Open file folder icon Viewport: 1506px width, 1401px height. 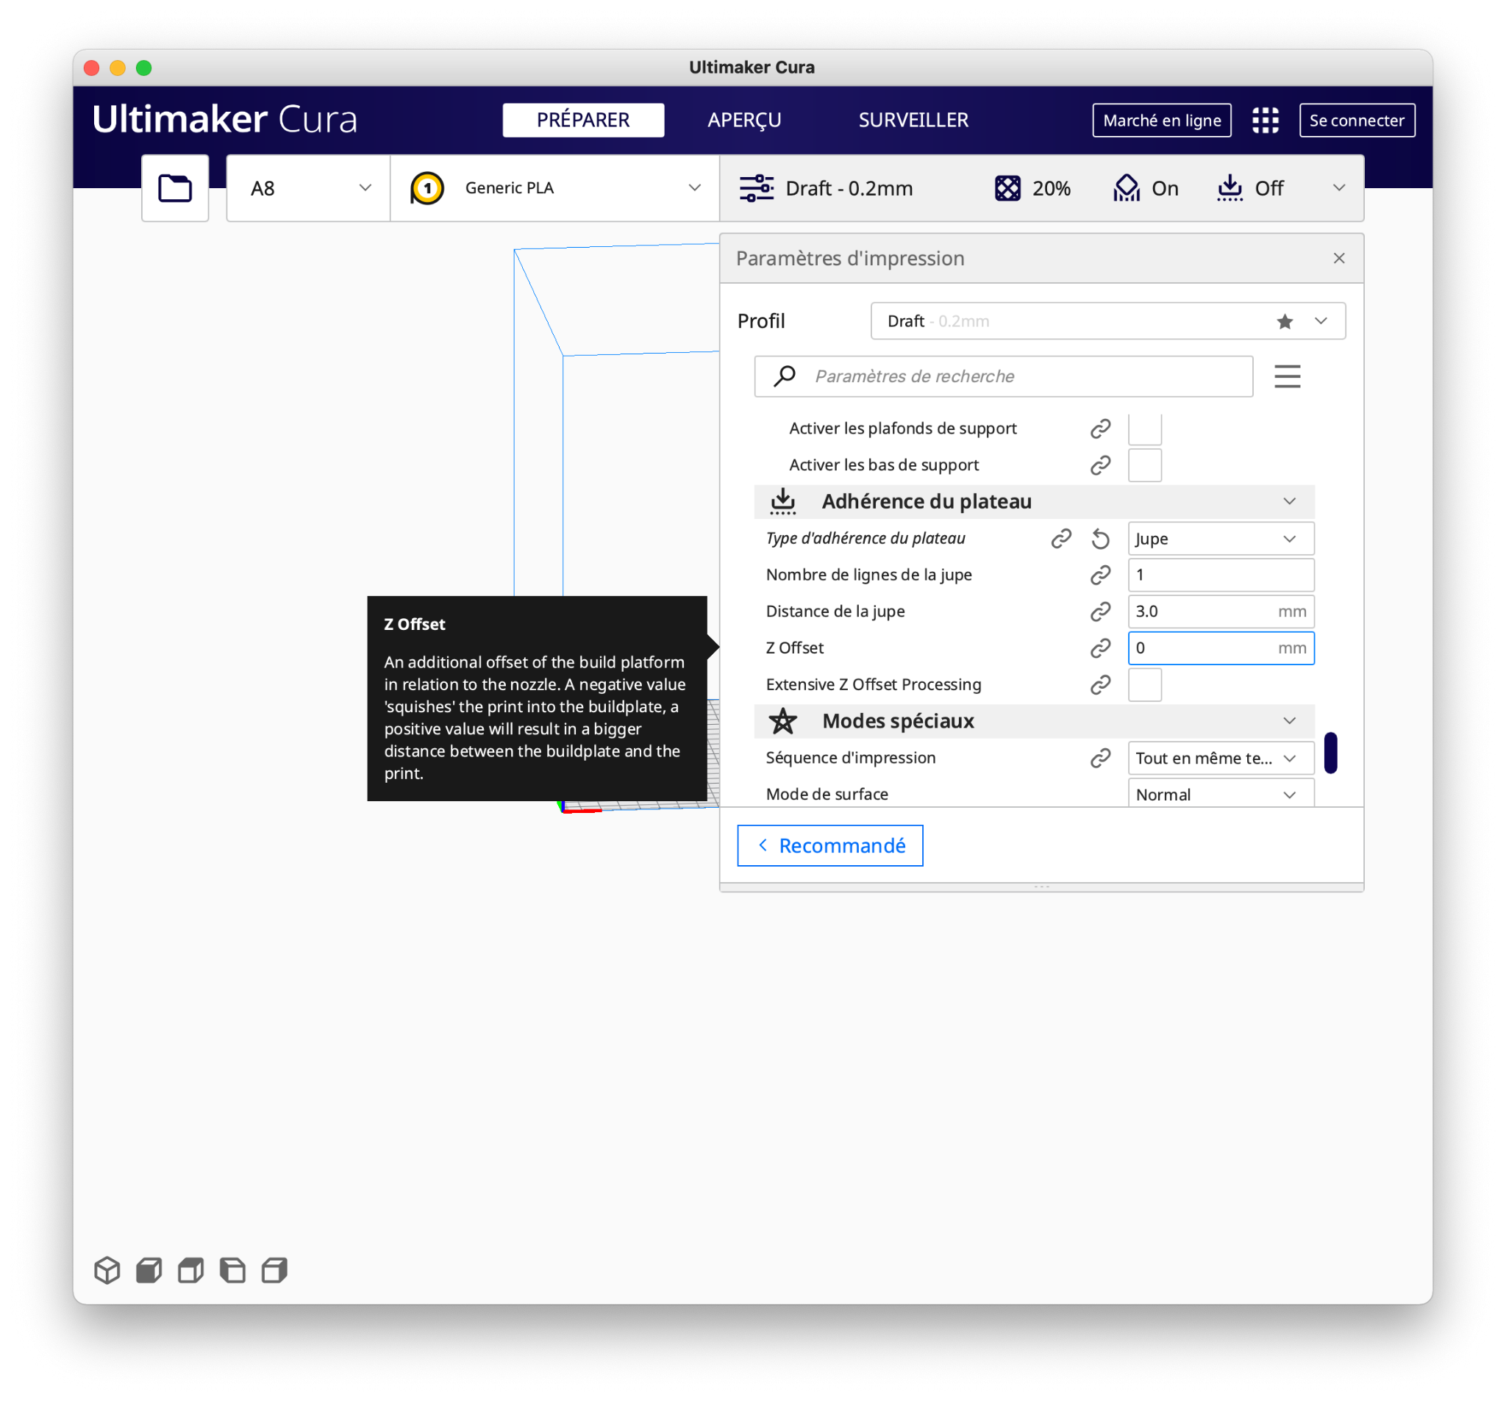175,188
